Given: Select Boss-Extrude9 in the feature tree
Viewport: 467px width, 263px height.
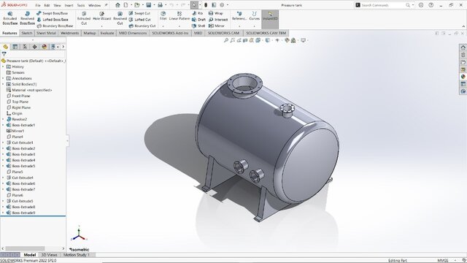Looking at the screenshot, I should 23,213.
